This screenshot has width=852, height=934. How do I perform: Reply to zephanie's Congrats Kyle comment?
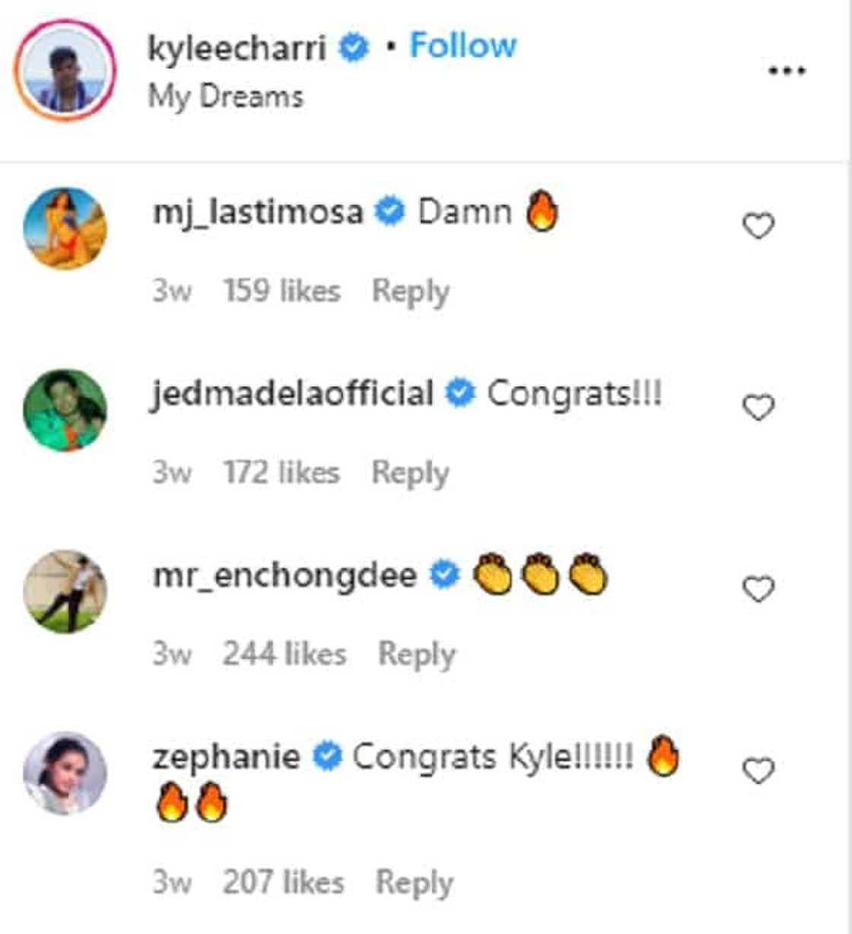415,882
